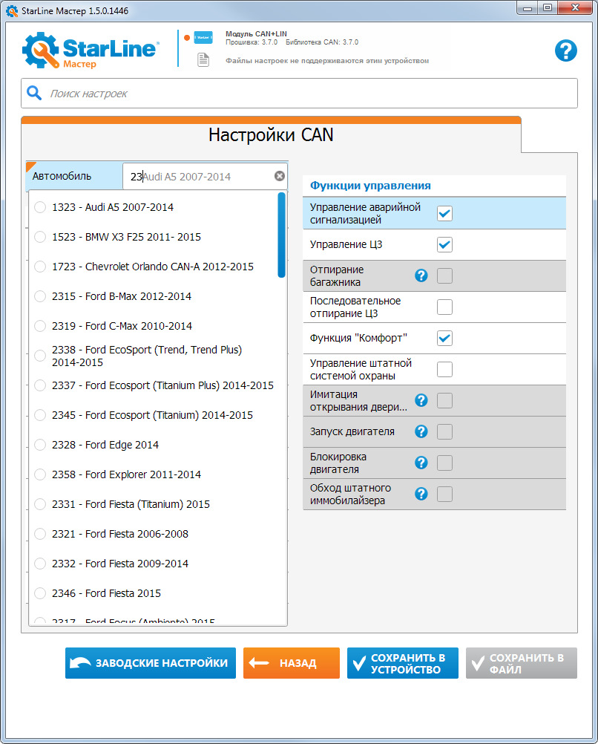Click the Функции управления heading
This screenshot has width=598, height=744.
point(370,186)
